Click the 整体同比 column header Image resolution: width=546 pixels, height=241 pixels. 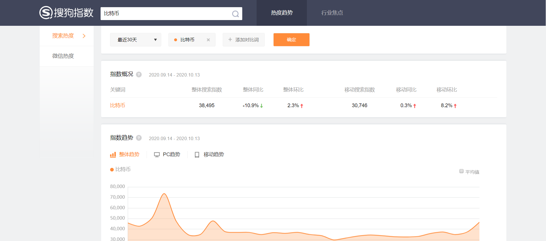[x=253, y=90]
